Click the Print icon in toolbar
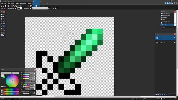 coord(9,6)
